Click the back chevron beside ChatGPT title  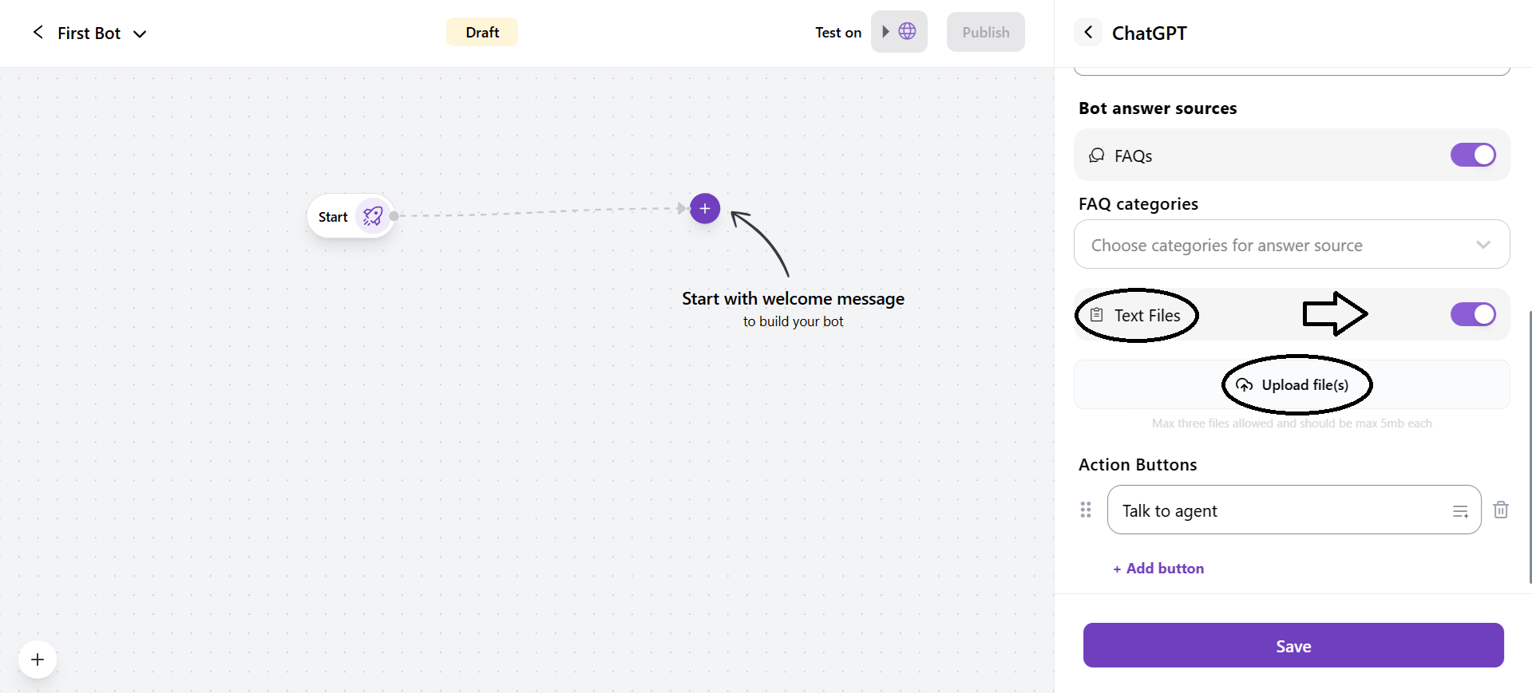tap(1088, 33)
